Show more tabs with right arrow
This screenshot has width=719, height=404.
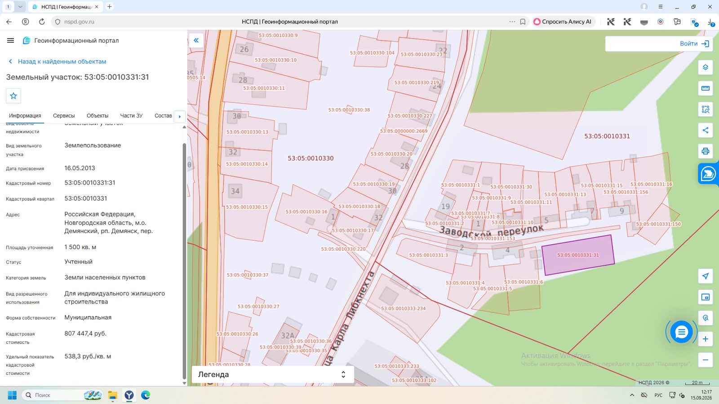click(180, 116)
